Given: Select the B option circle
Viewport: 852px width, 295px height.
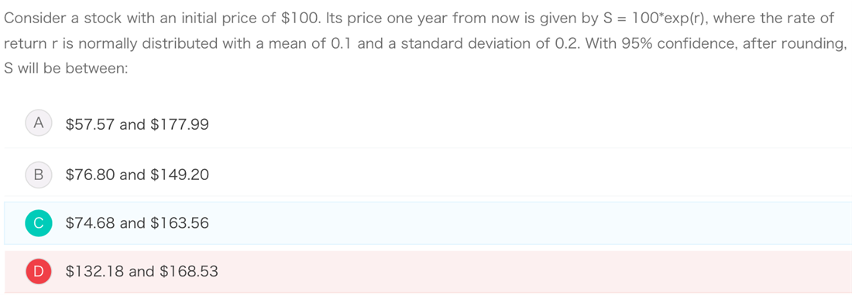Looking at the screenshot, I should pyautogui.click(x=39, y=175).
